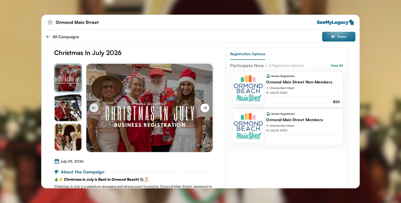
Task: Share this campaign
Action: point(339,37)
